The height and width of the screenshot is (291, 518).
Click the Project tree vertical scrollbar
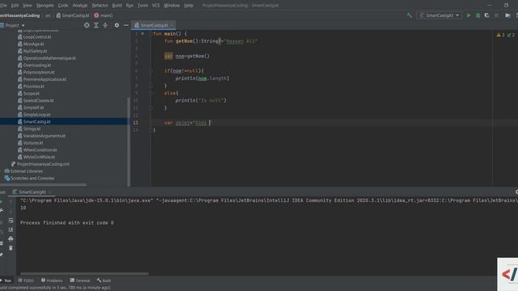(129, 142)
